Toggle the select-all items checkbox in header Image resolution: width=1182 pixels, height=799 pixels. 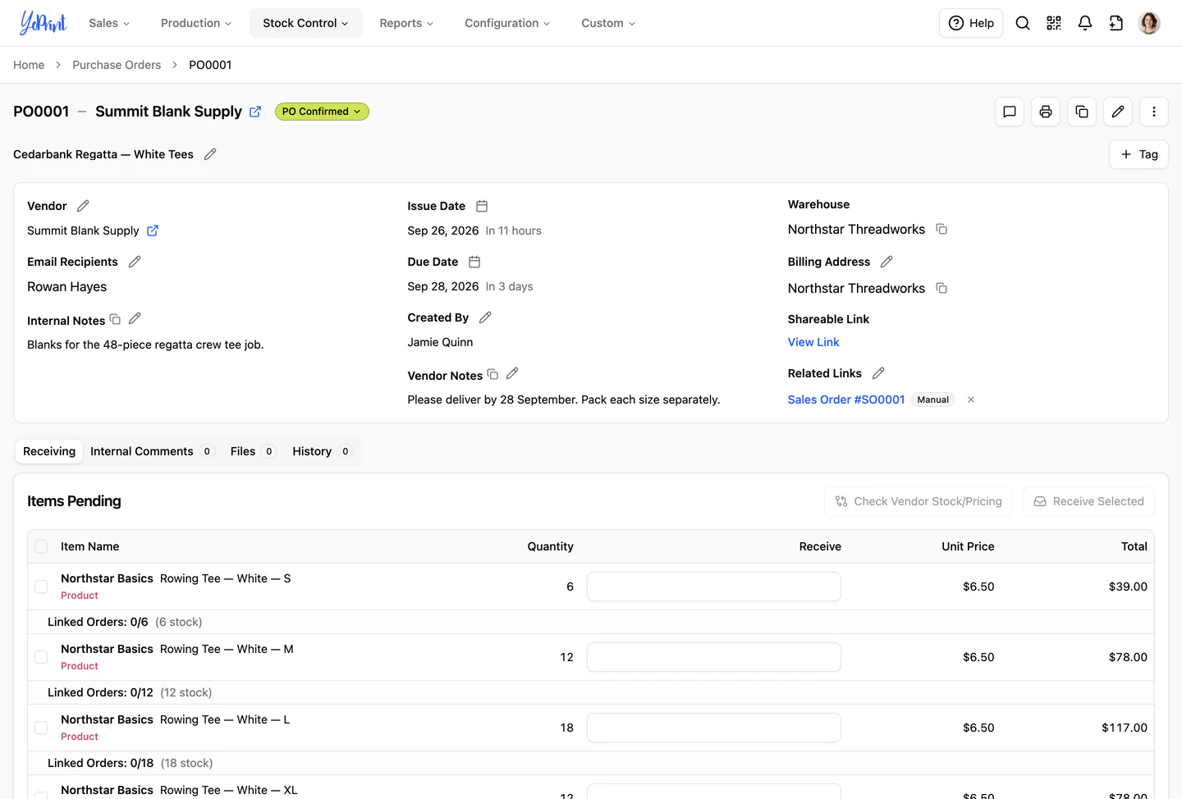tap(41, 546)
